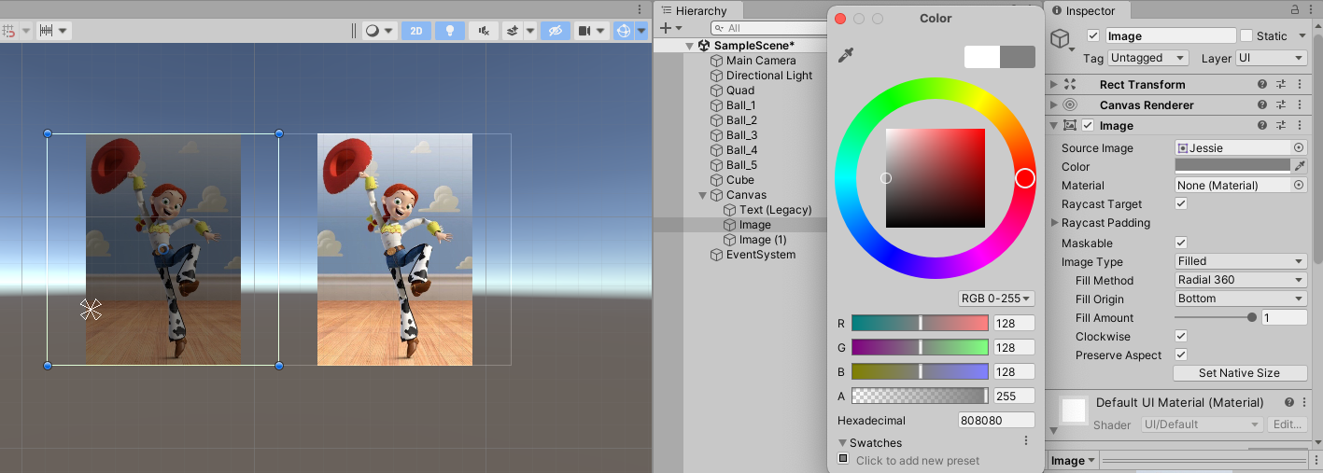Click the hue ring handle in Color window
This screenshot has height=473, width=1323.
1025,178
